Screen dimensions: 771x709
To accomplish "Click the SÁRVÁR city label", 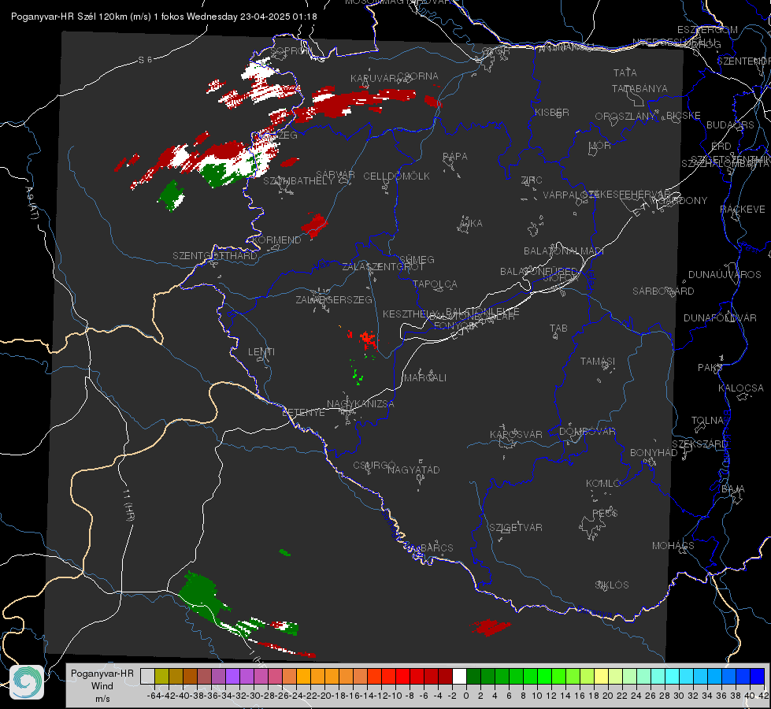I will point(335,175).
